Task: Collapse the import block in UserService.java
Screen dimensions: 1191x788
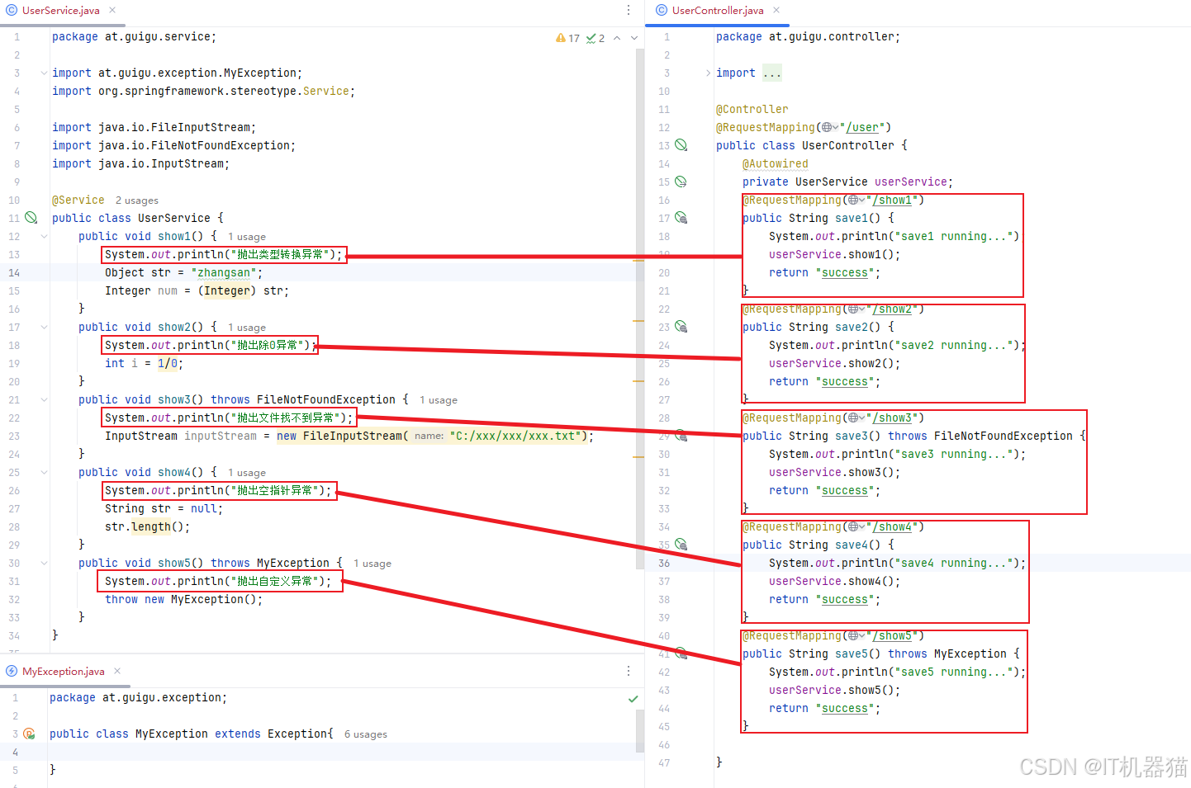Action: tap(44, 73)
